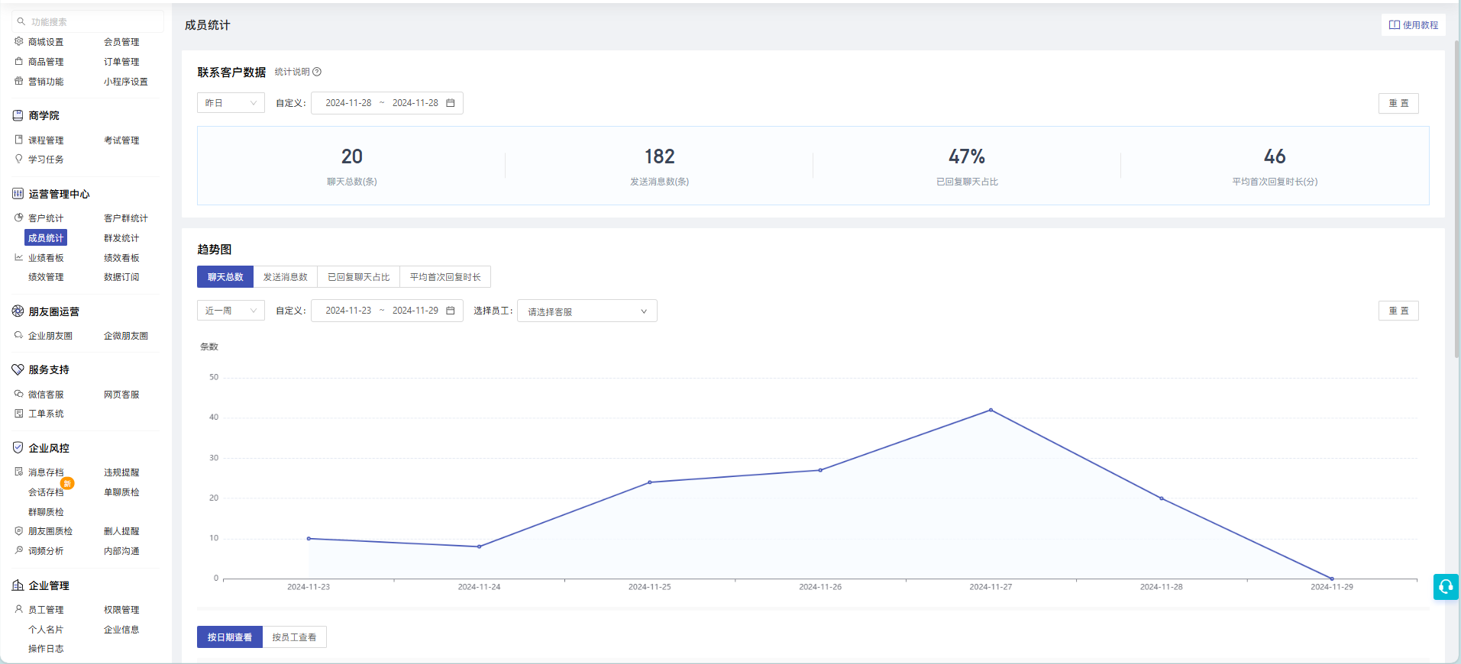Open 企微朋友圈 in sidebar
The height and width of the screenshot is (664, 1461).
pos(126,336)
